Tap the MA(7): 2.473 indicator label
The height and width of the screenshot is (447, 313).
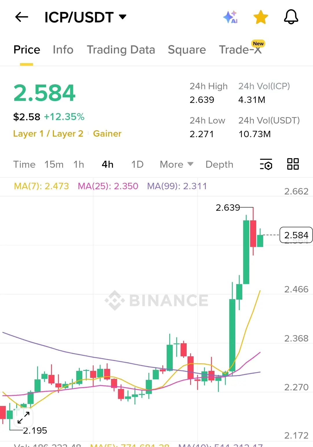pyautogui.click(x=41, y=186)
